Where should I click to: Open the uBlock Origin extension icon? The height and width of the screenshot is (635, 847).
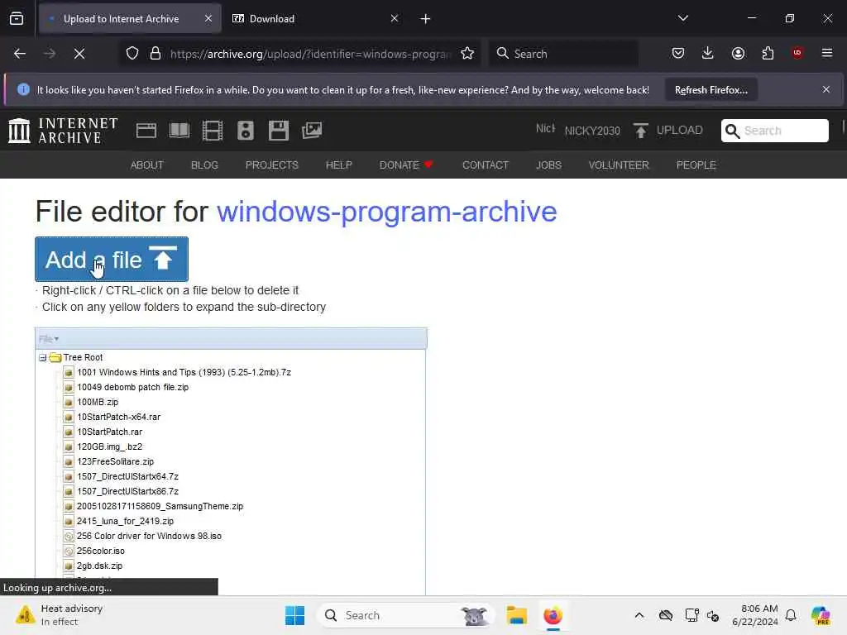pyautogui.click(x=797, y=53)
